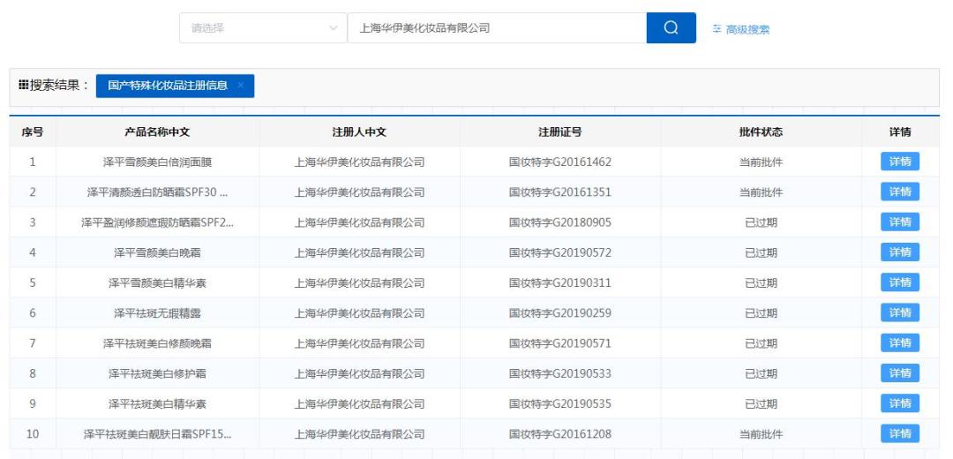This screenshot has height=459, width=953.
Task: Focus the search field containing 上海华伊美化妆品有限公司
Action: tap(497, 28)
